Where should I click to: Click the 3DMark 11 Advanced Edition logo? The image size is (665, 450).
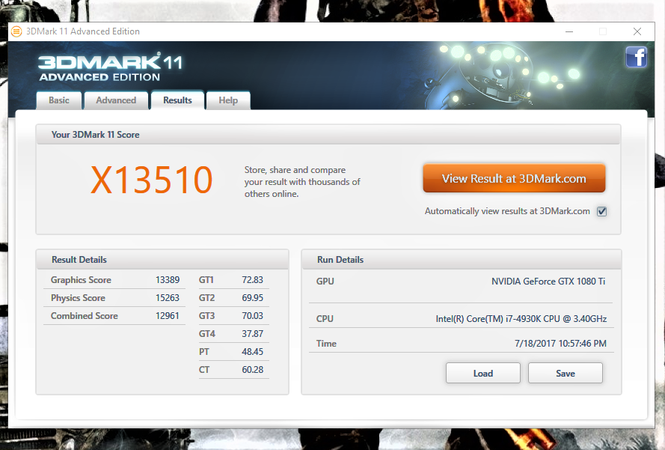pos(110,67)
